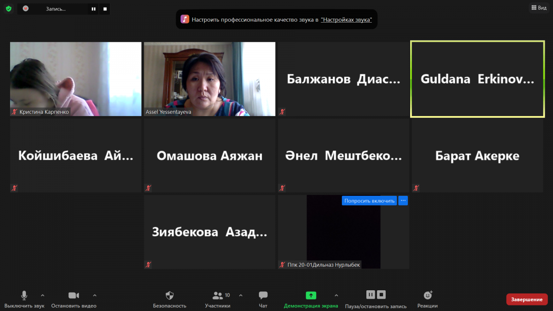Open the Reactions emoji menu
Viewport: 553px width, 311px height.
click(x=428, y=296)
